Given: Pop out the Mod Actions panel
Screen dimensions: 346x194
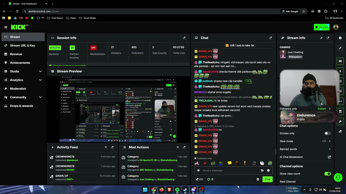Looking at the screenshot, I should coord(184,147).
